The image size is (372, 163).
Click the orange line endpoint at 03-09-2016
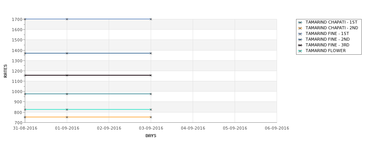click(x=151, y=117)
